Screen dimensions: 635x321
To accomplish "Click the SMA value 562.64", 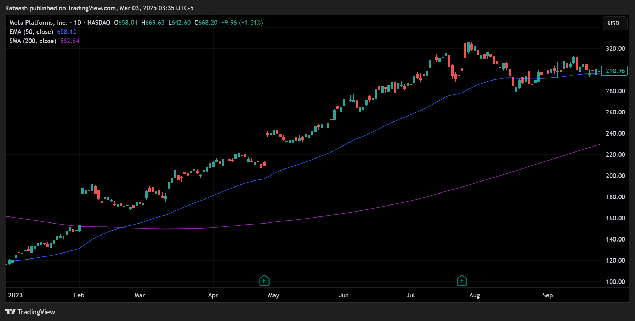I will 70,41.
